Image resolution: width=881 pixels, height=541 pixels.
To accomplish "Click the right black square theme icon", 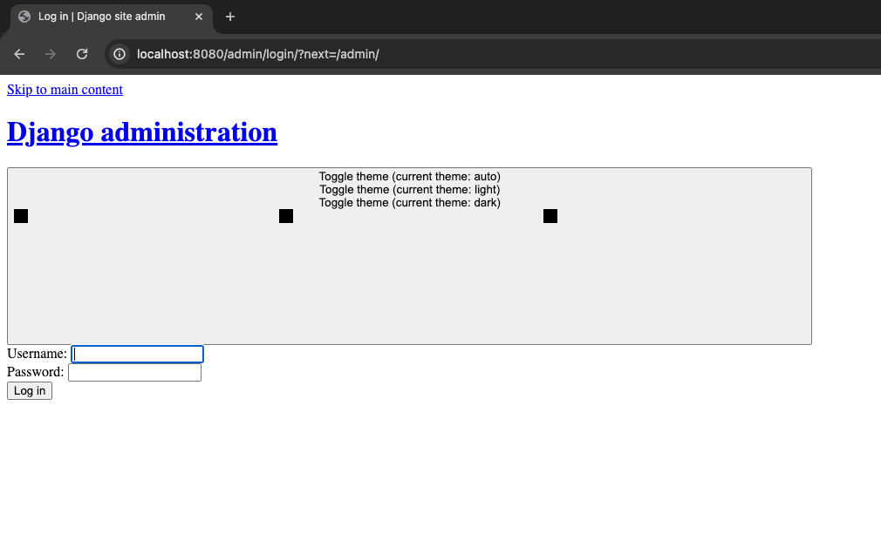I will point(550,216).
